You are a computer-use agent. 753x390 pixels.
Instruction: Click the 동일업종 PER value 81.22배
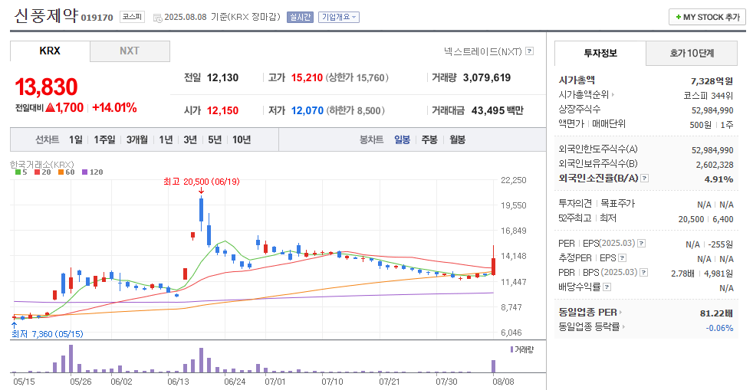pyautogui.click(x=716, y=313)
